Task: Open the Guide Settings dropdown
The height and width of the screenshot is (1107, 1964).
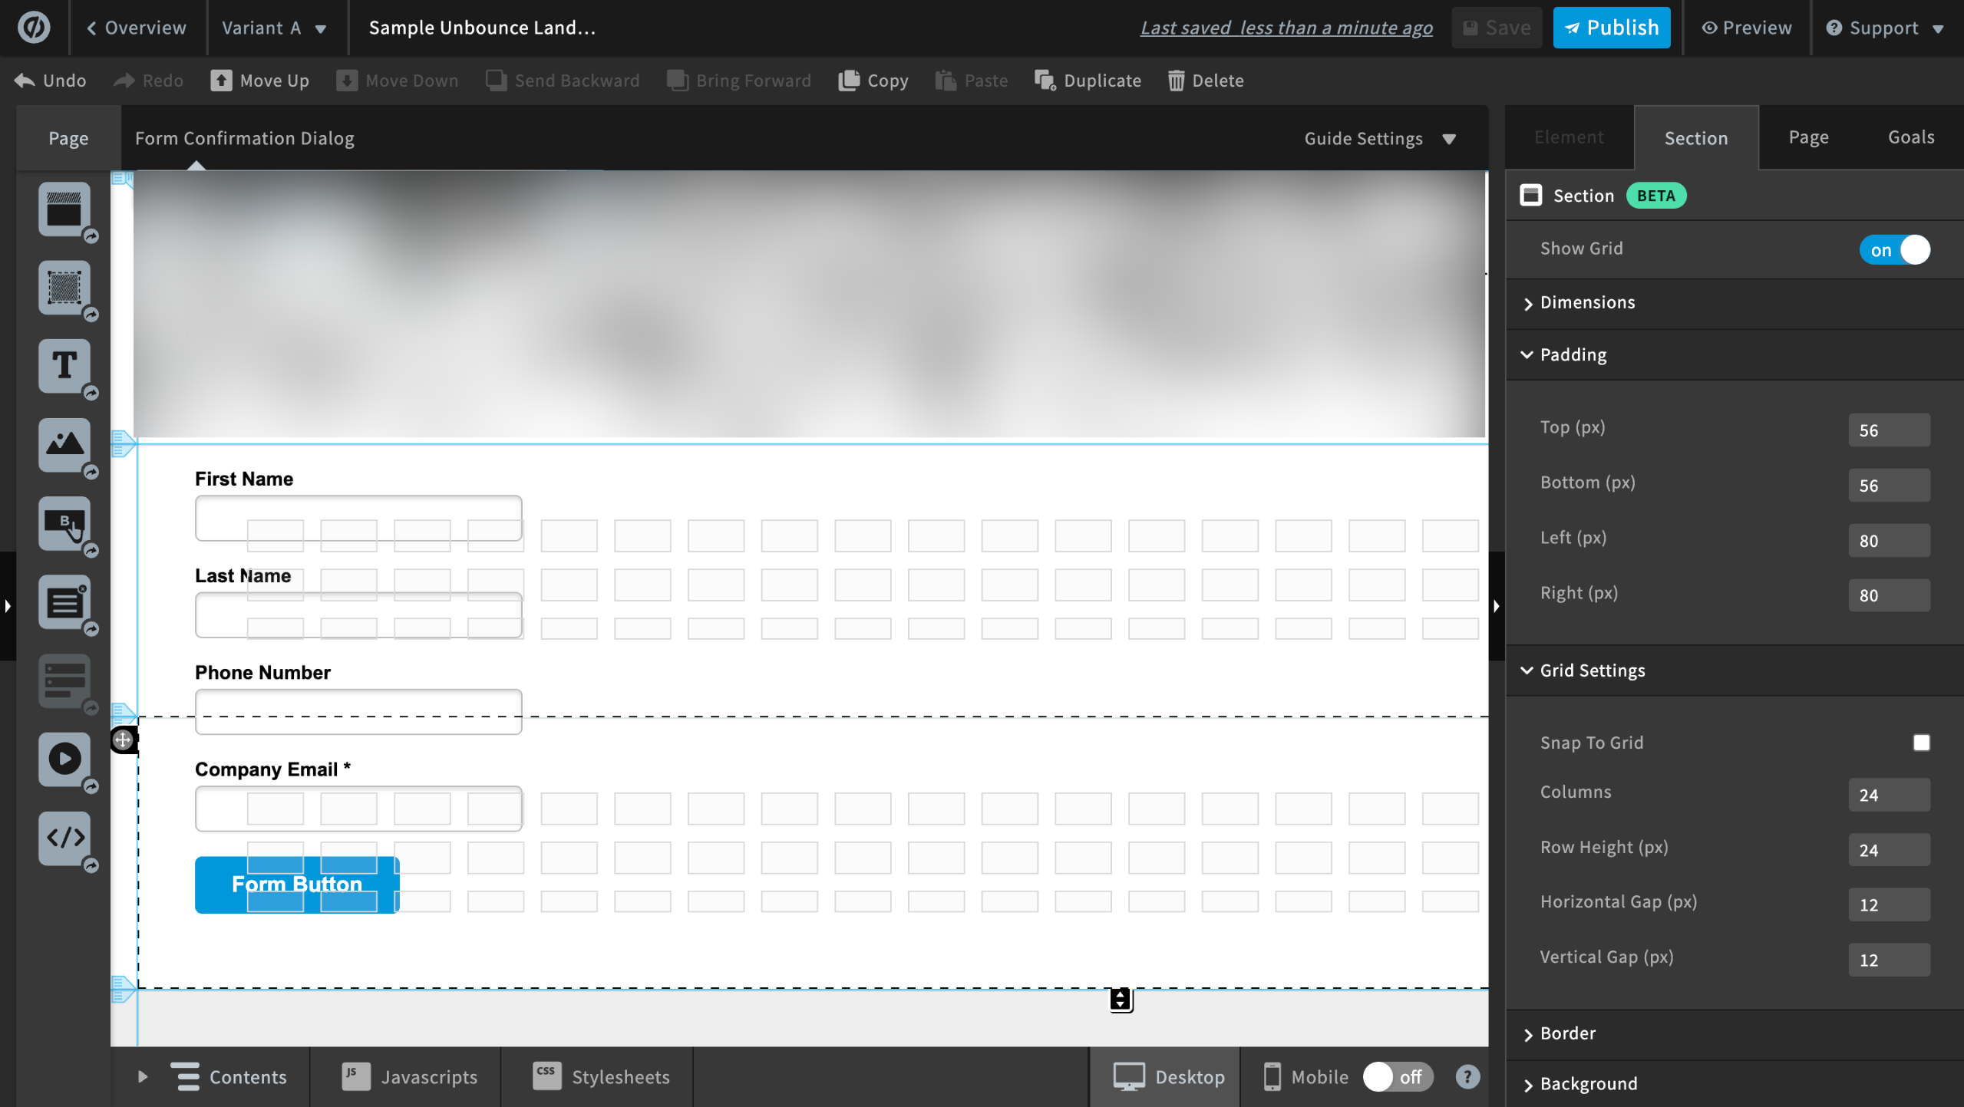Action: [1379, 139]
